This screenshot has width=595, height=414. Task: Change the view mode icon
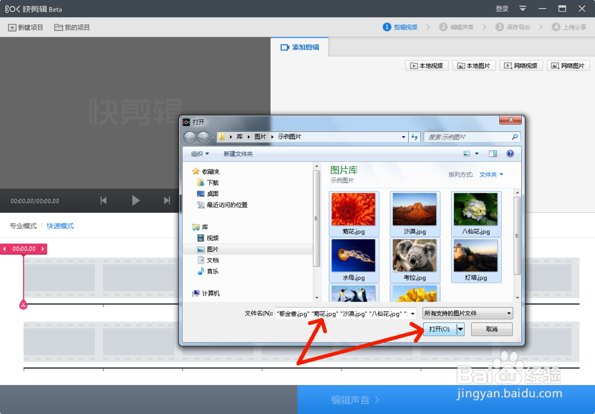click(466, 153)
